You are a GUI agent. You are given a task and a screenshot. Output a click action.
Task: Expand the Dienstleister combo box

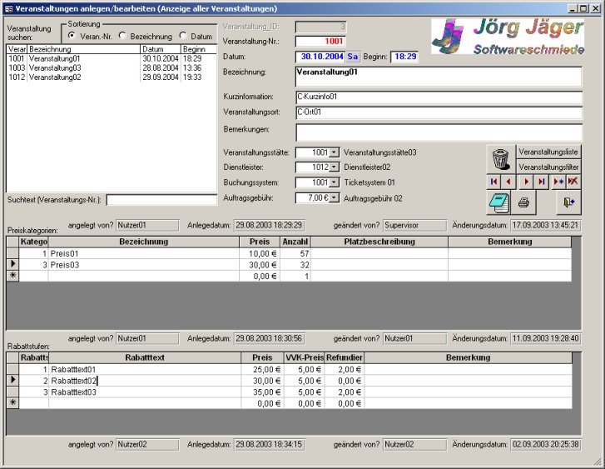coord(335,167)
